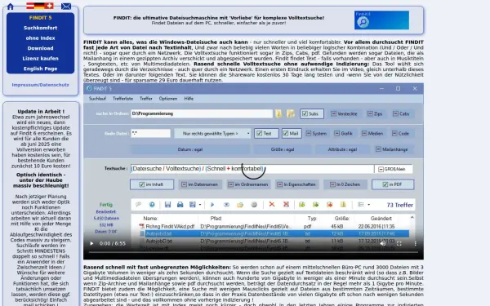This screenshot has height=306, width=490.
Task: Click the first green export icon
Action: click(x=302, y=205)
